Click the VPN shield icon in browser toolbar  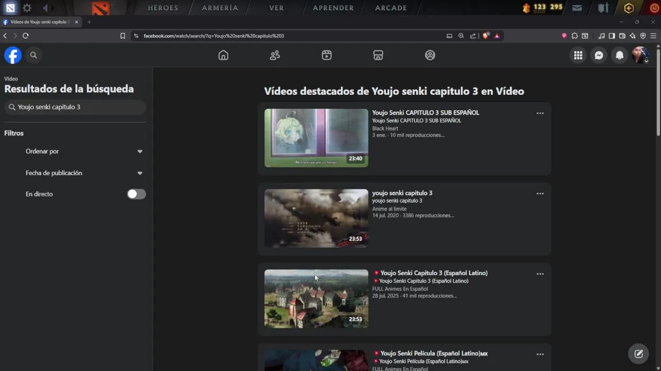click(643, 36)
